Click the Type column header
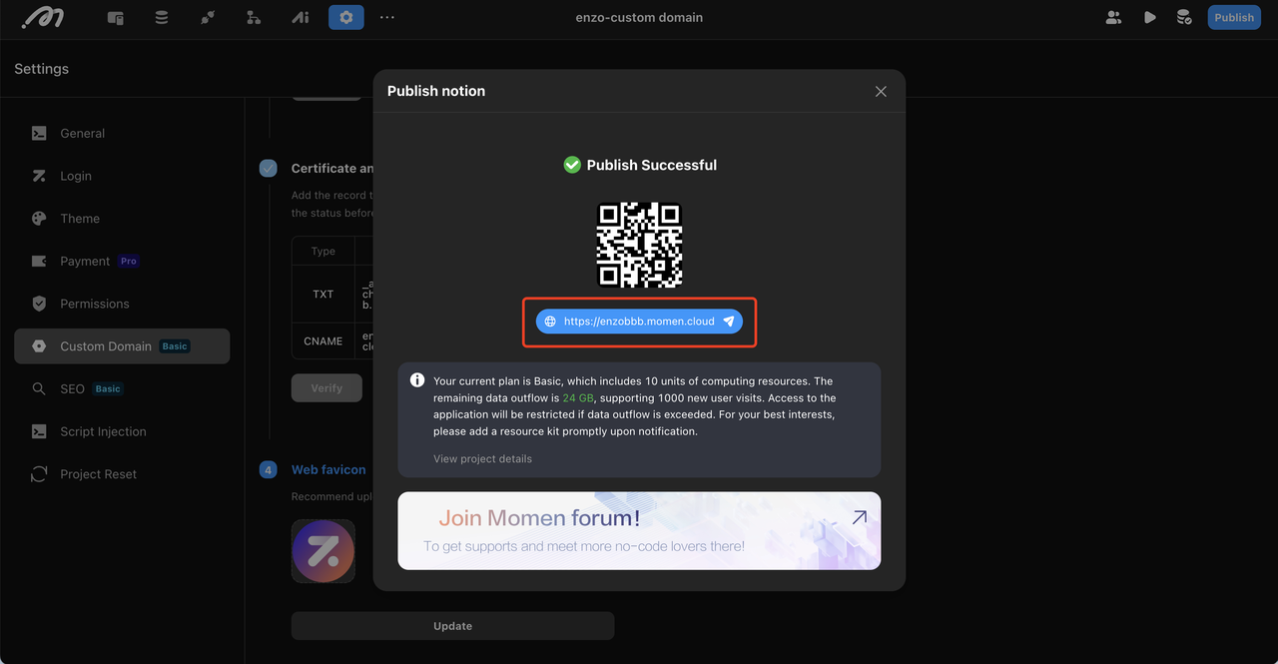Screen dimensions: 1278x664 tap(323, 252)
